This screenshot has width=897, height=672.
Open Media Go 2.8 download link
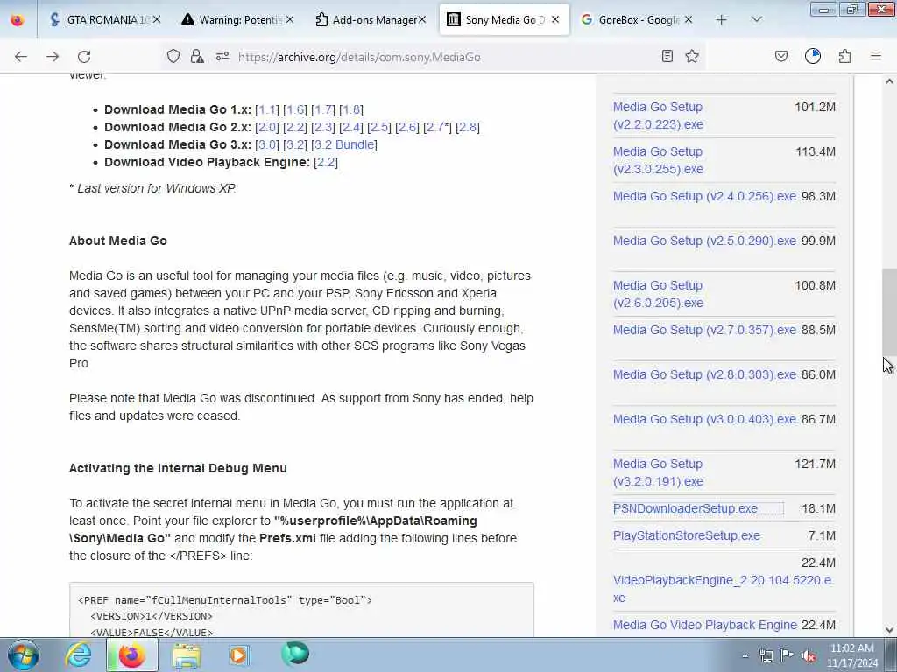(468, 128)
